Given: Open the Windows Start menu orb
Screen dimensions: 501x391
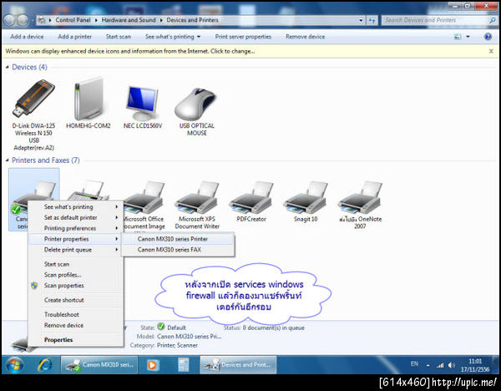Looking at the screenshot, I should click(x=14, y=365).
